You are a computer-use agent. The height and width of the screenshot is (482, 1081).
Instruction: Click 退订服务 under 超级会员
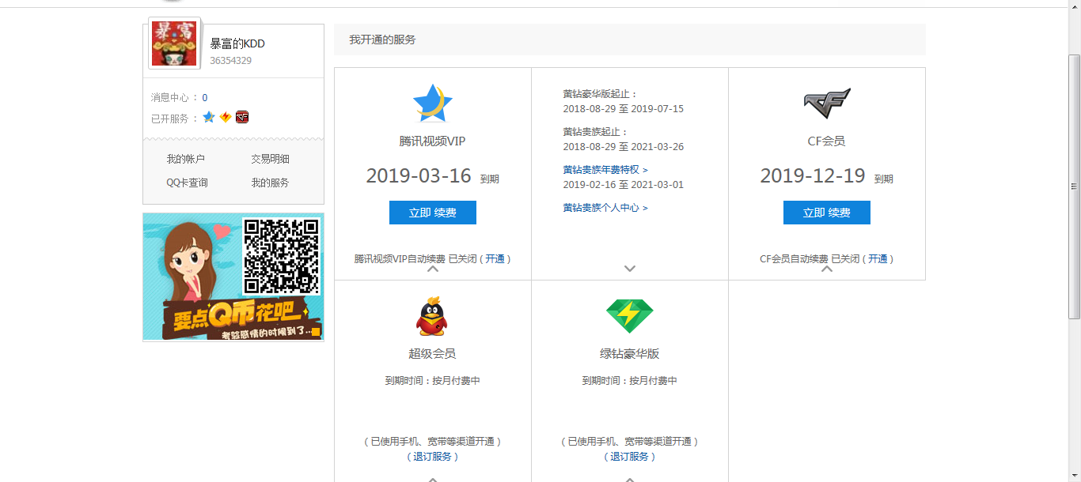click(433, 457)
